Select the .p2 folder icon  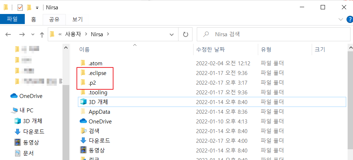(83, 83)
